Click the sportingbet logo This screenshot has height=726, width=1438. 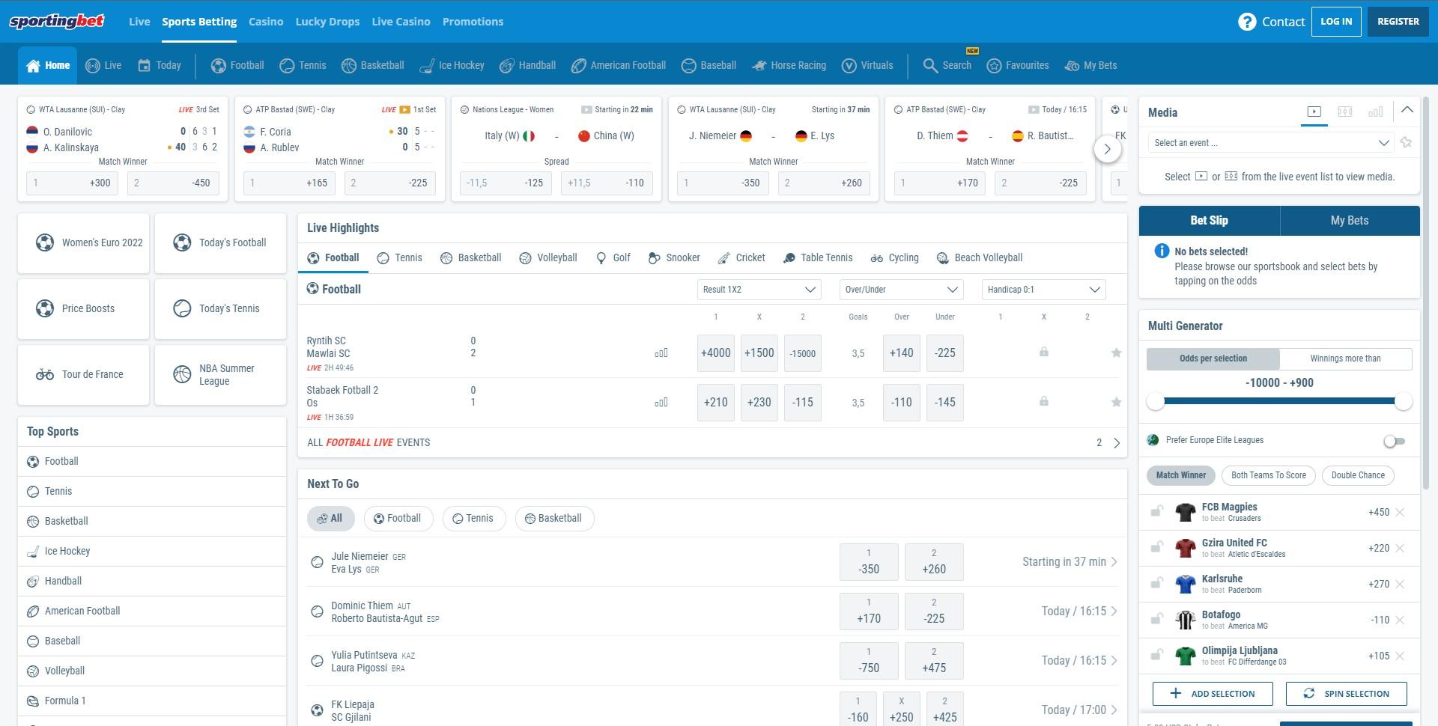tap(57, 21)
